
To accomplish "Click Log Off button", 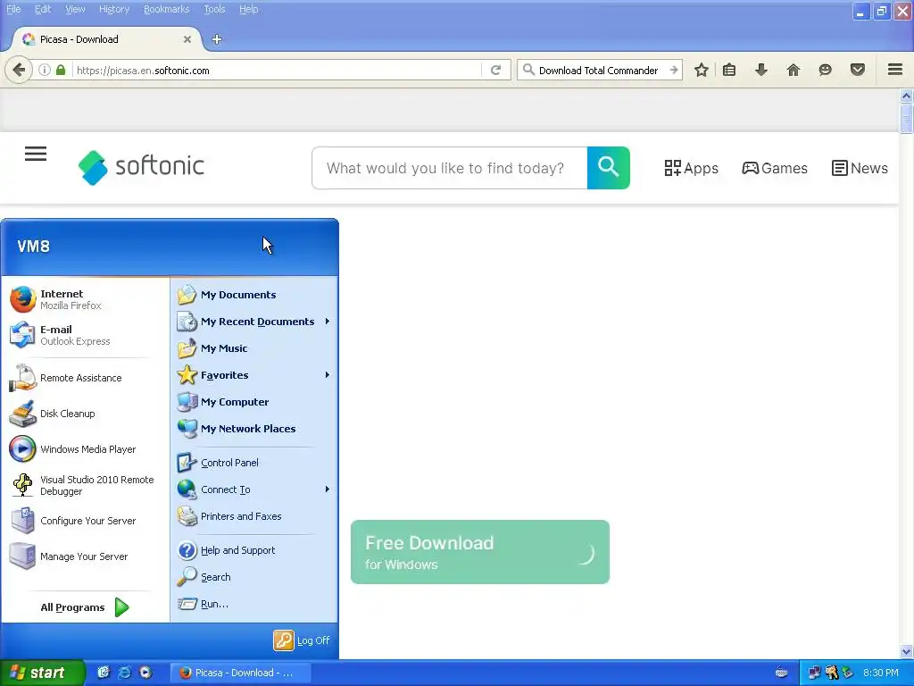I will [x=302, y=640].
